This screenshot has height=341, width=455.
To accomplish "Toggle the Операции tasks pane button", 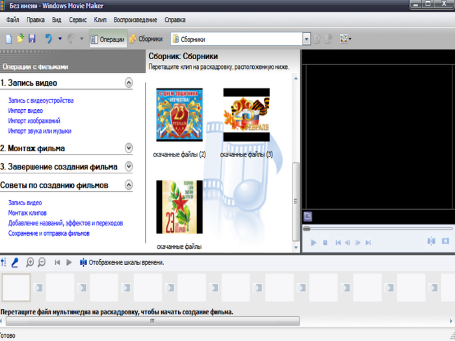I will click(108, 39).
